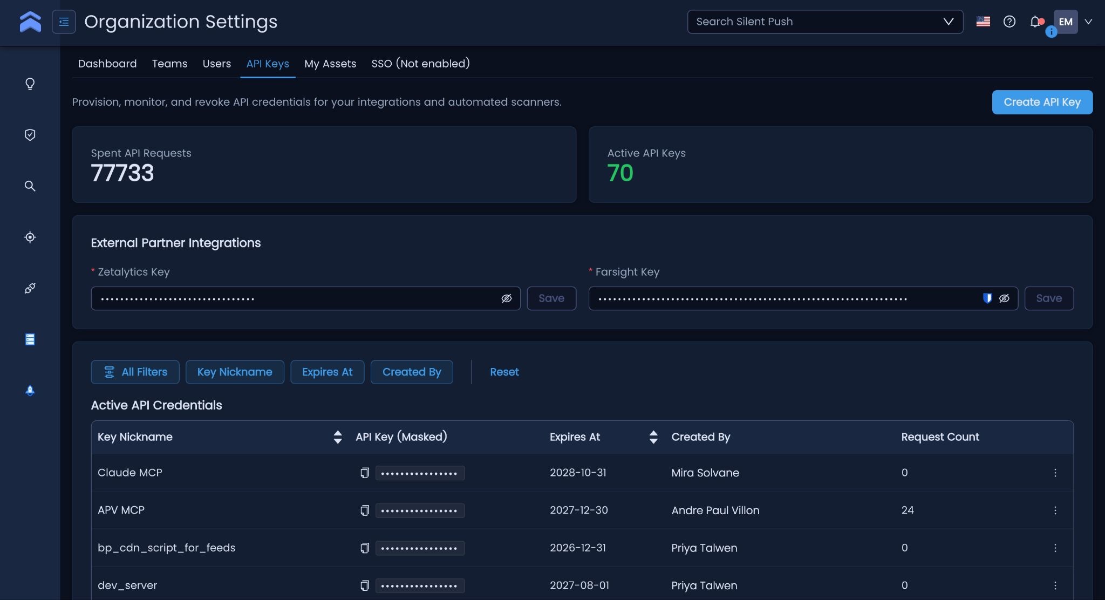1105x600 pixels.
Task: Open the crosshair target sidebar icon
Action: point(30,237)
